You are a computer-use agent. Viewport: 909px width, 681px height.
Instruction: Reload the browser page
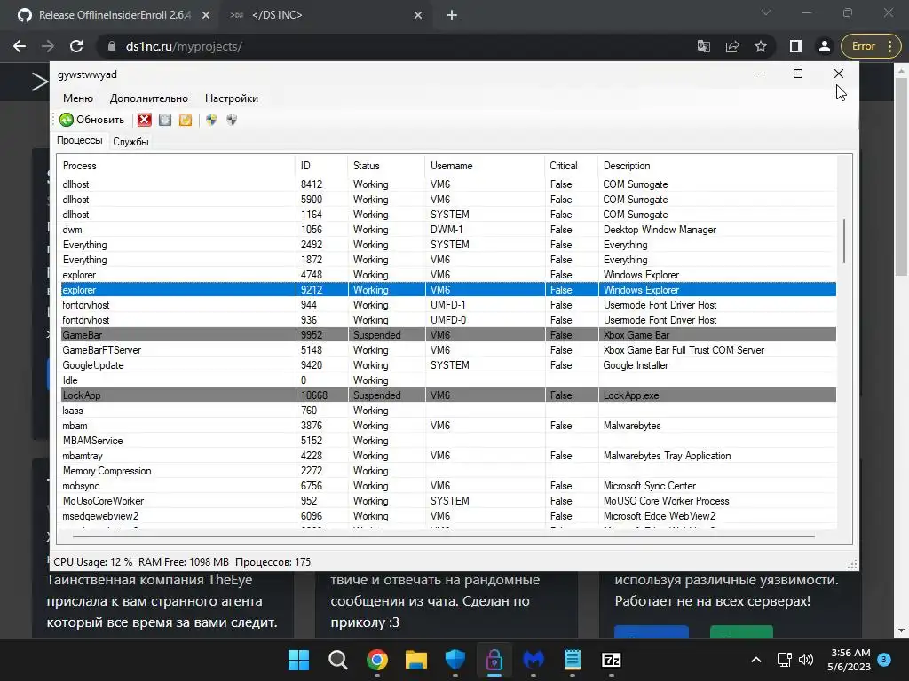coord(76,46)
